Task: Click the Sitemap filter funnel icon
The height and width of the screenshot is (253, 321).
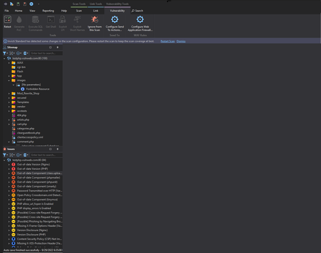Action: 5,53
